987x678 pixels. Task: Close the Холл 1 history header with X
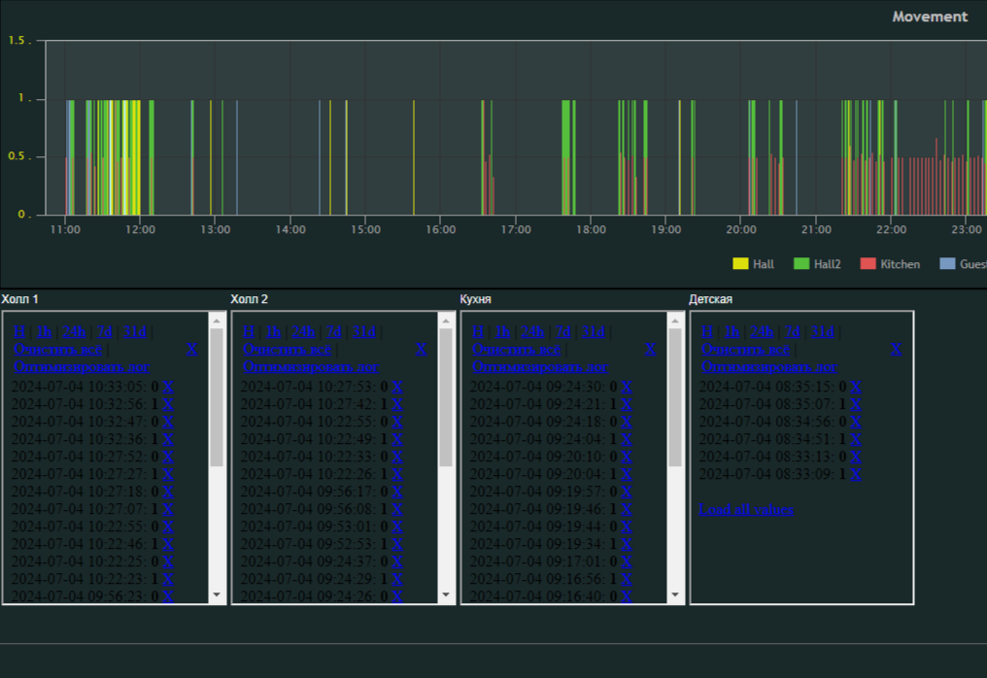191,349
